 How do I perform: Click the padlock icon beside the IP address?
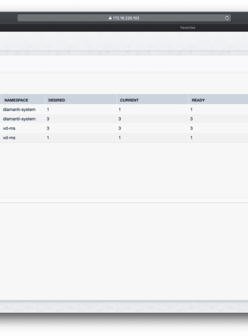coord(110,18)
